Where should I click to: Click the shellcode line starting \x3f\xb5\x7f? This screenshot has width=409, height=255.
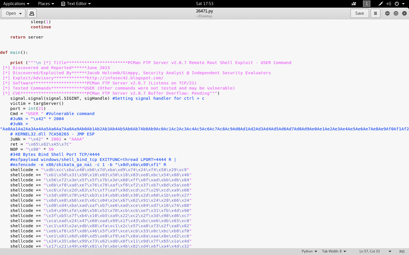click(101, 216)
